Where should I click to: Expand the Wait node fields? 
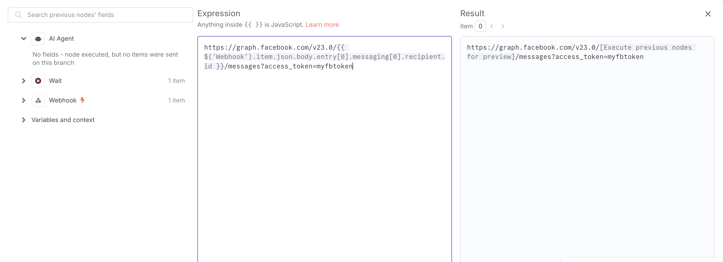24,81
